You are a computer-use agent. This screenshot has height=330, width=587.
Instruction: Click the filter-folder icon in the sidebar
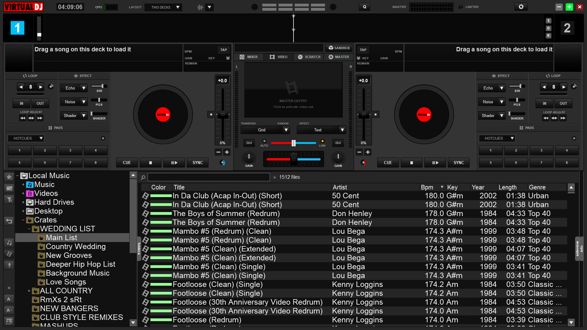click(9, 199)
